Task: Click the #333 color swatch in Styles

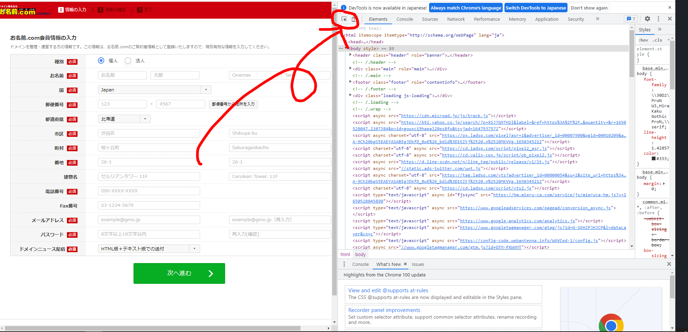Action: 653,159
